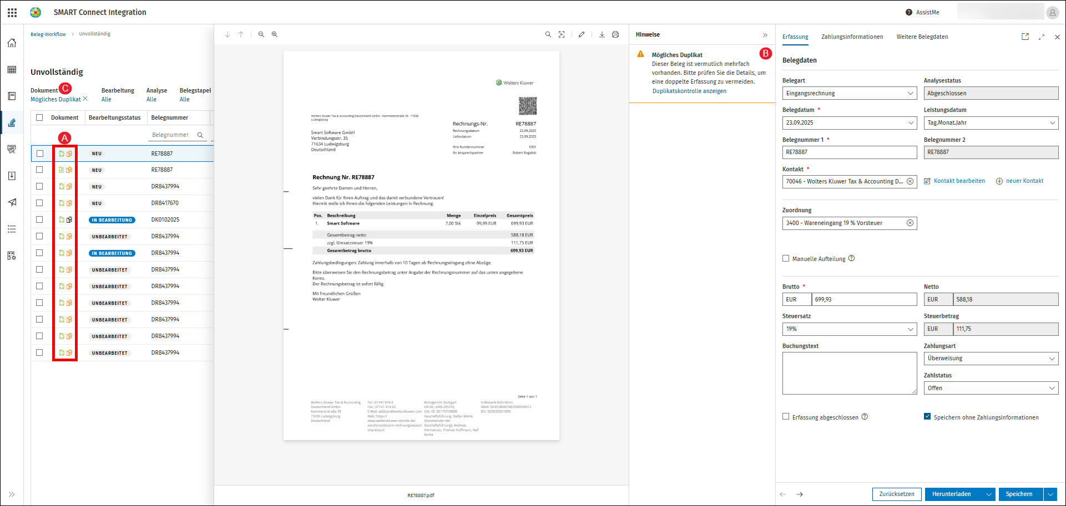Enable Manuelle Aufteilung checkbox

tap(786, 258)
